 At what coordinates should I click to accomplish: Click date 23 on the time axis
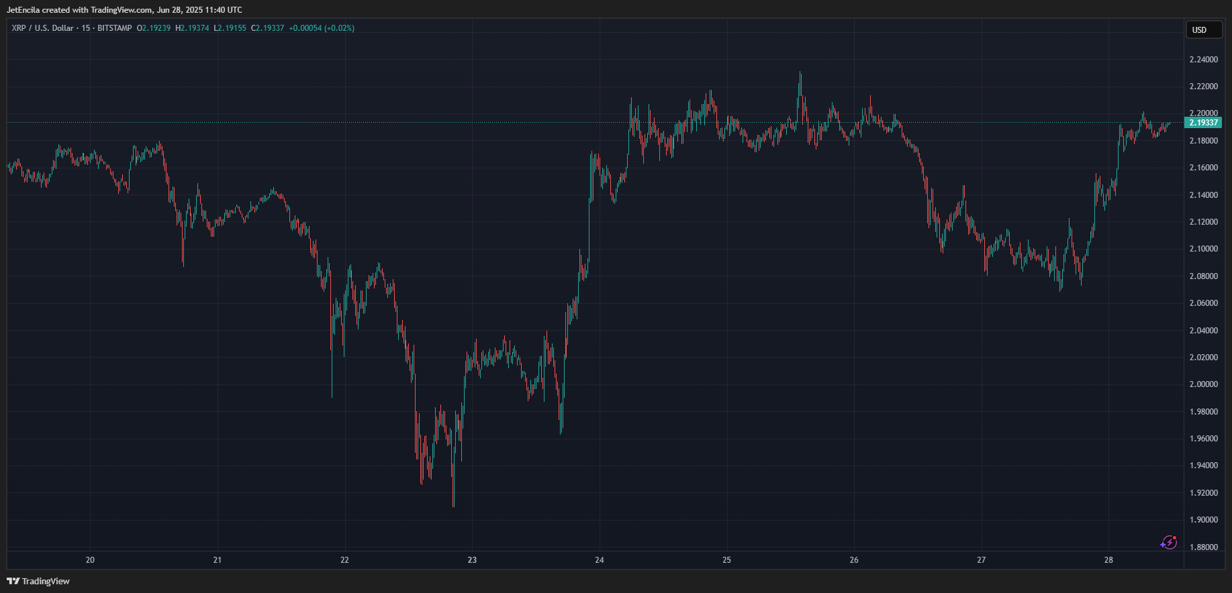pyautogui.click(x=472, y=560)
